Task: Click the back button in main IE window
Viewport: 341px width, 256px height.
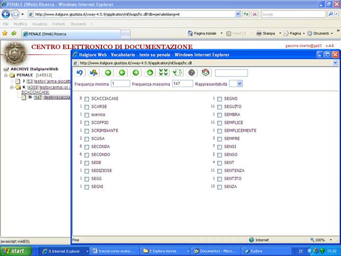Action: tap(6, 14)
